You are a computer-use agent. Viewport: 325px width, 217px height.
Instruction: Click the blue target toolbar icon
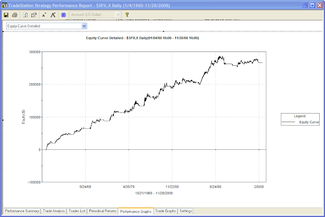click(x=64, y=15)
